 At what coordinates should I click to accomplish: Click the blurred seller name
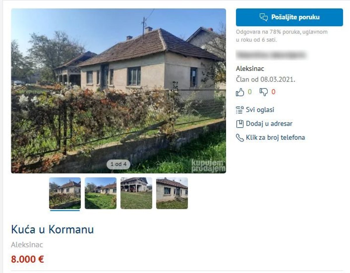[271, 55]
